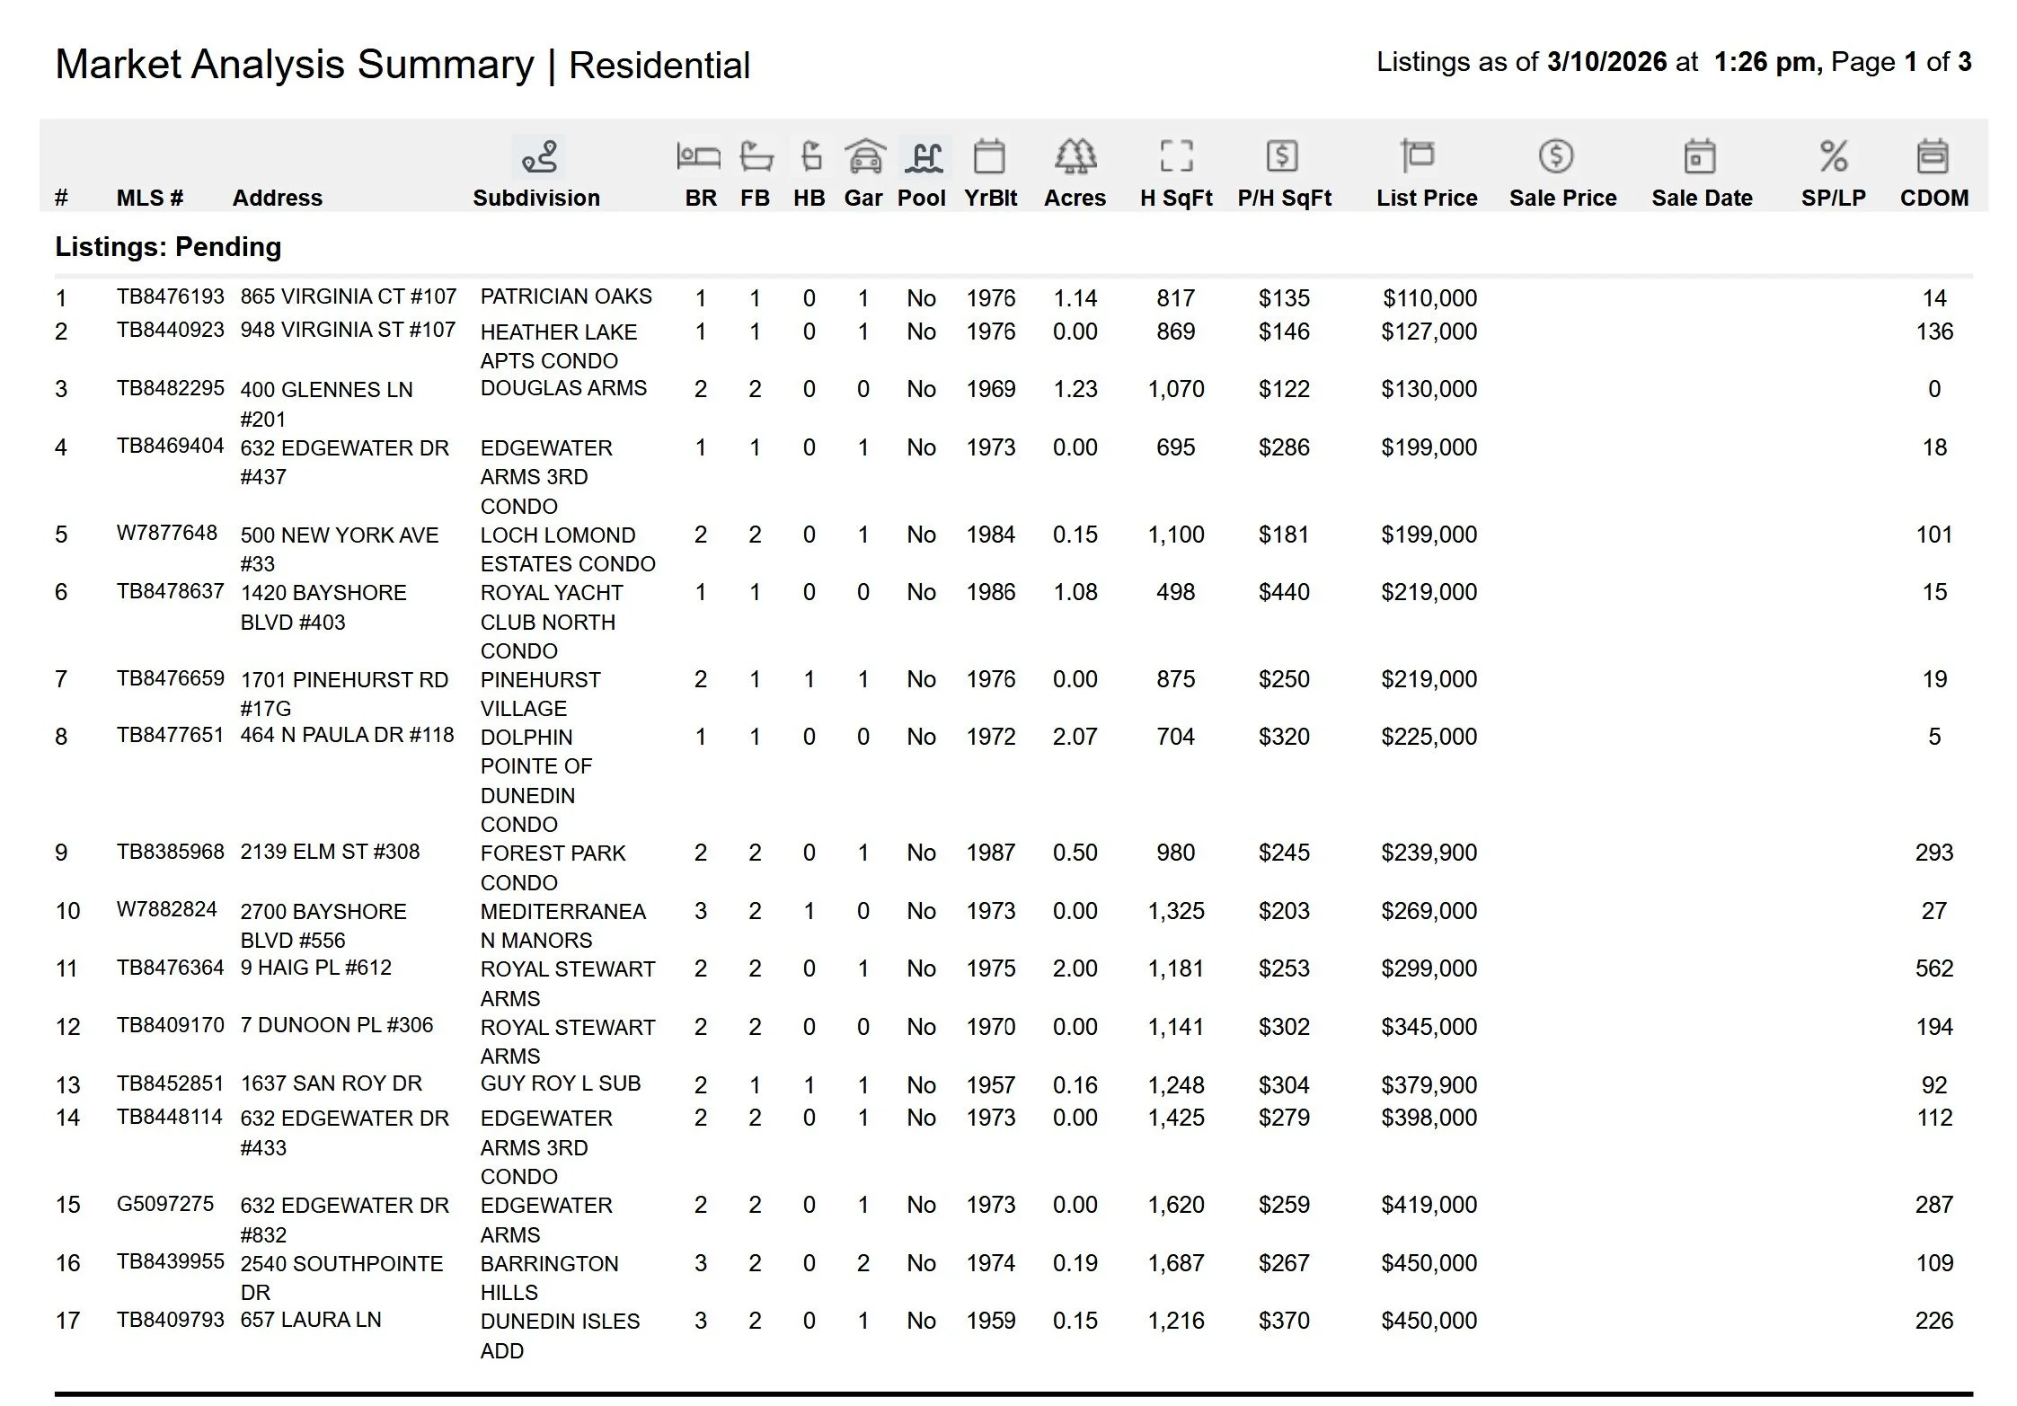Click the SP/LP percent icon

coord(1833,156)
